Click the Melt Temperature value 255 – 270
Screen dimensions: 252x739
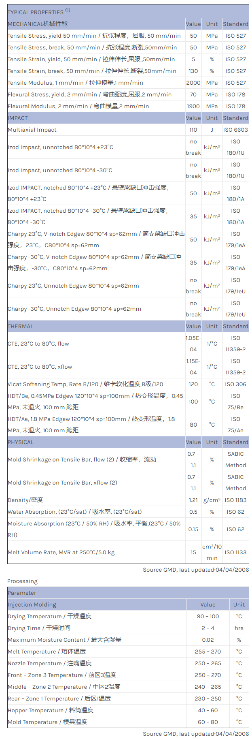coord(208,651)
